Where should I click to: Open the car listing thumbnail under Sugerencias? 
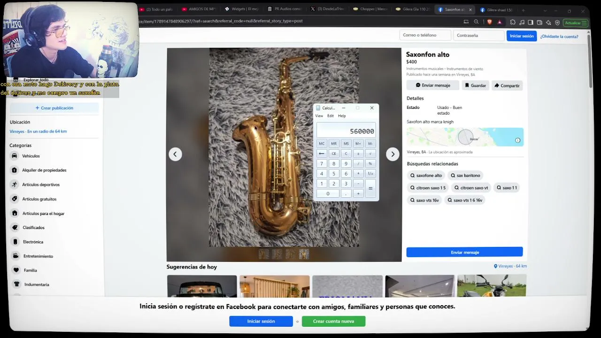click(x=202, y=286)
